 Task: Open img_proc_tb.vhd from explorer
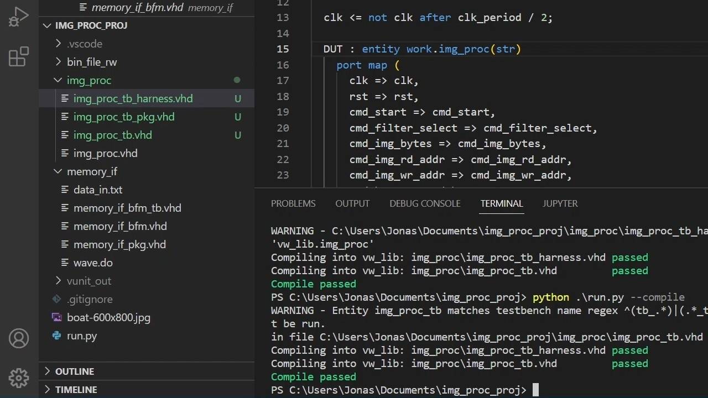click(x=113, y=135)
